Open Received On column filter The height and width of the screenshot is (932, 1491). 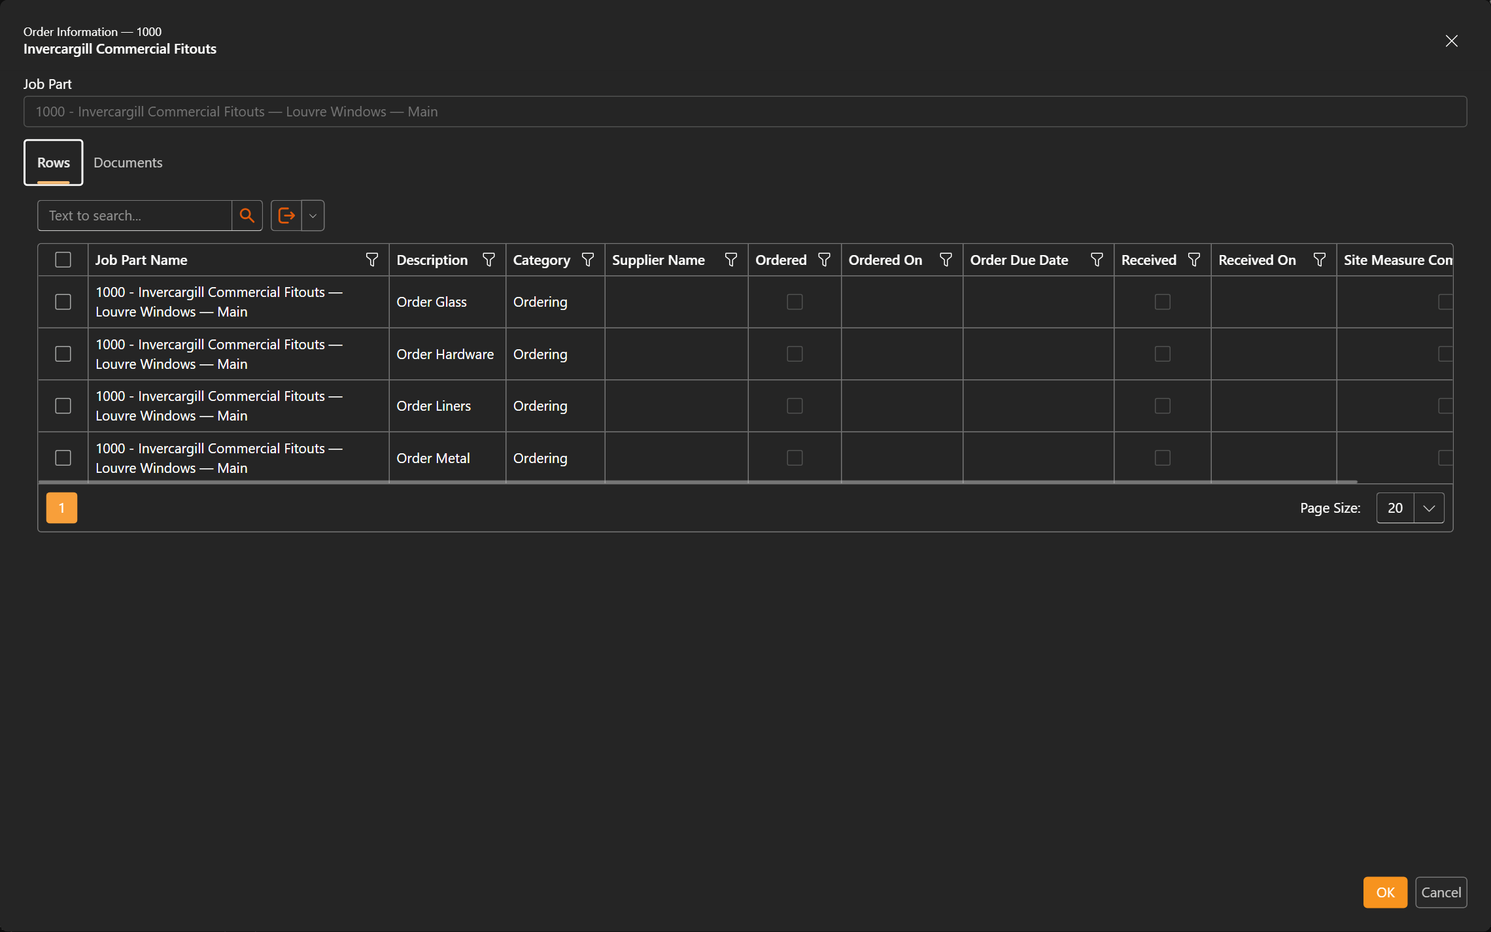pyautogui.click(x=1320, y=260)
